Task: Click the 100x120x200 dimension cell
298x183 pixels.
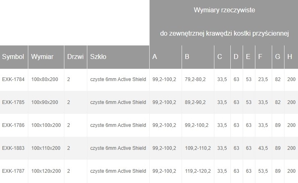Action: [45, 171]
